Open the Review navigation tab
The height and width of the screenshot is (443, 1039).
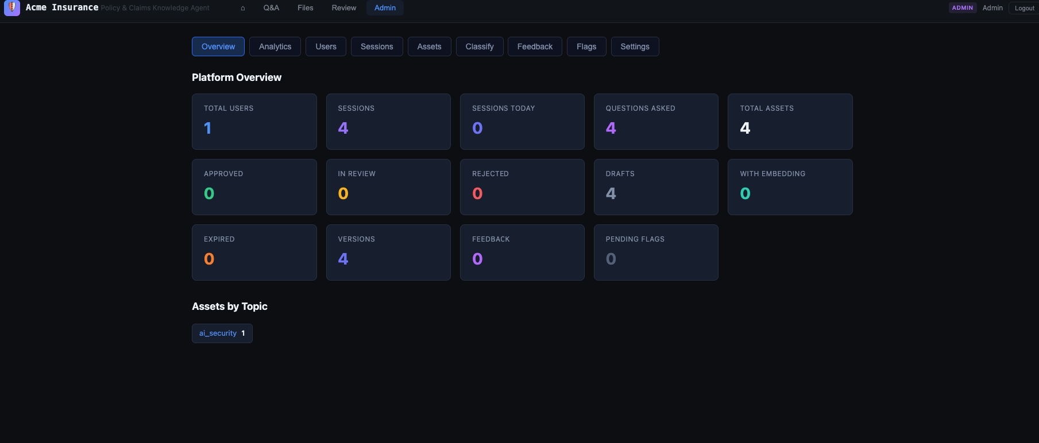point(344,8)
